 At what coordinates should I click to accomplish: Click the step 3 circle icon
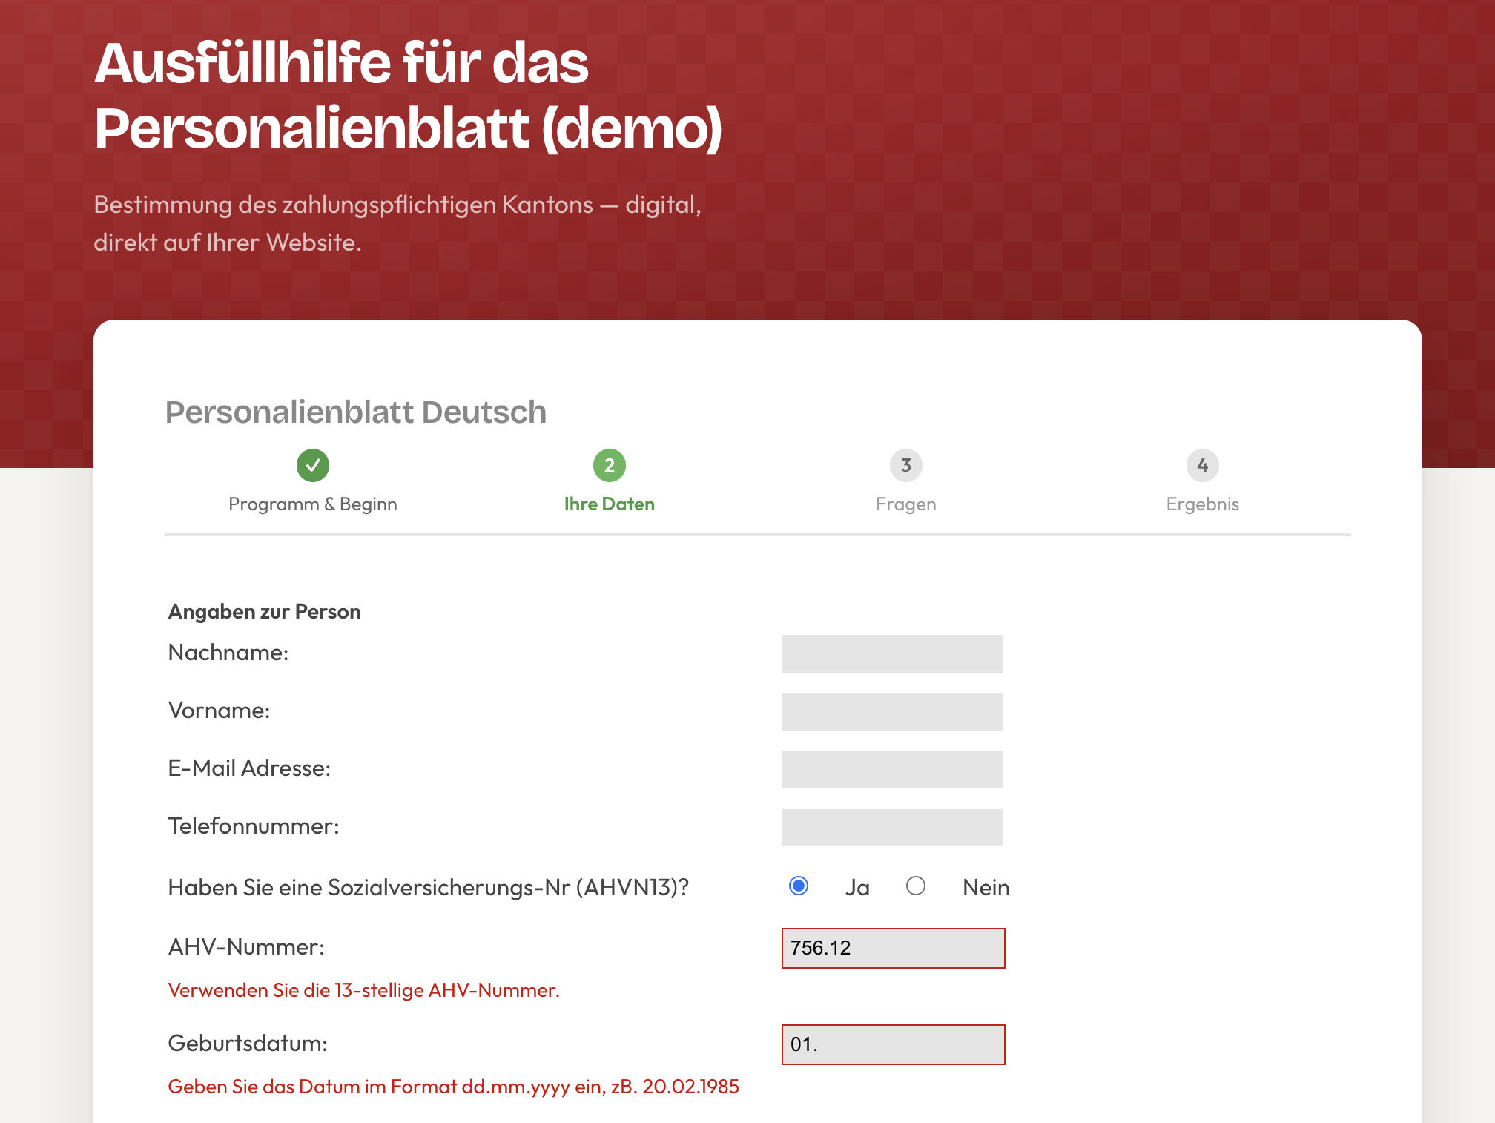pyautogui.click(x=906, y=465)
